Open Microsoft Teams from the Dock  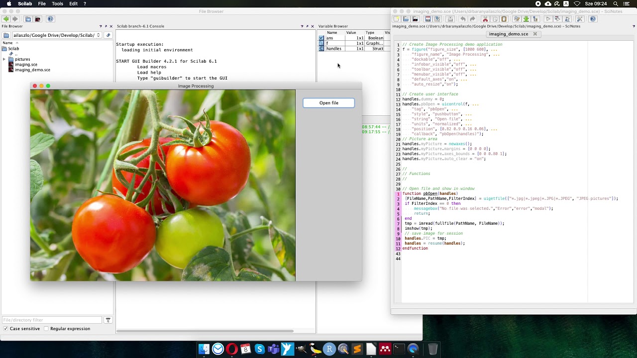pos(273,349)
